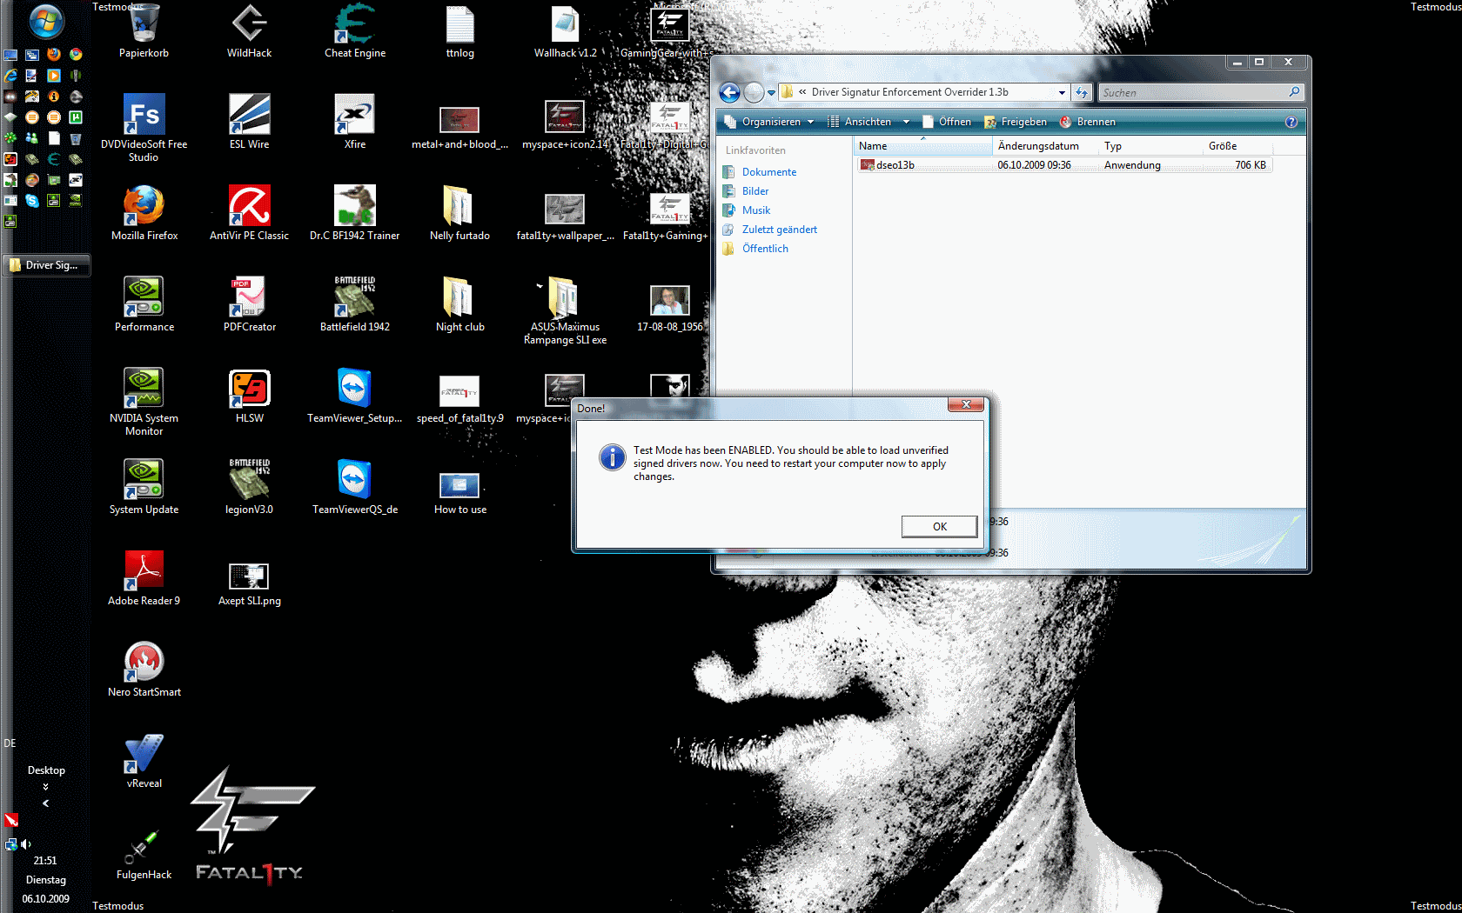Close the Done! message dialog
The image size is (1462, 913).
pyautogui.click(x=966, y=404)
